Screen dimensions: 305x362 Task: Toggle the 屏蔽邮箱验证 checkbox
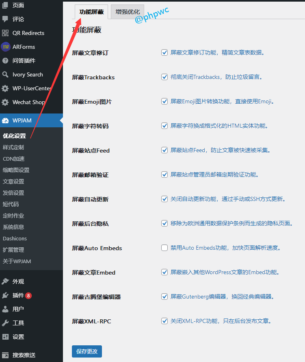164,174
